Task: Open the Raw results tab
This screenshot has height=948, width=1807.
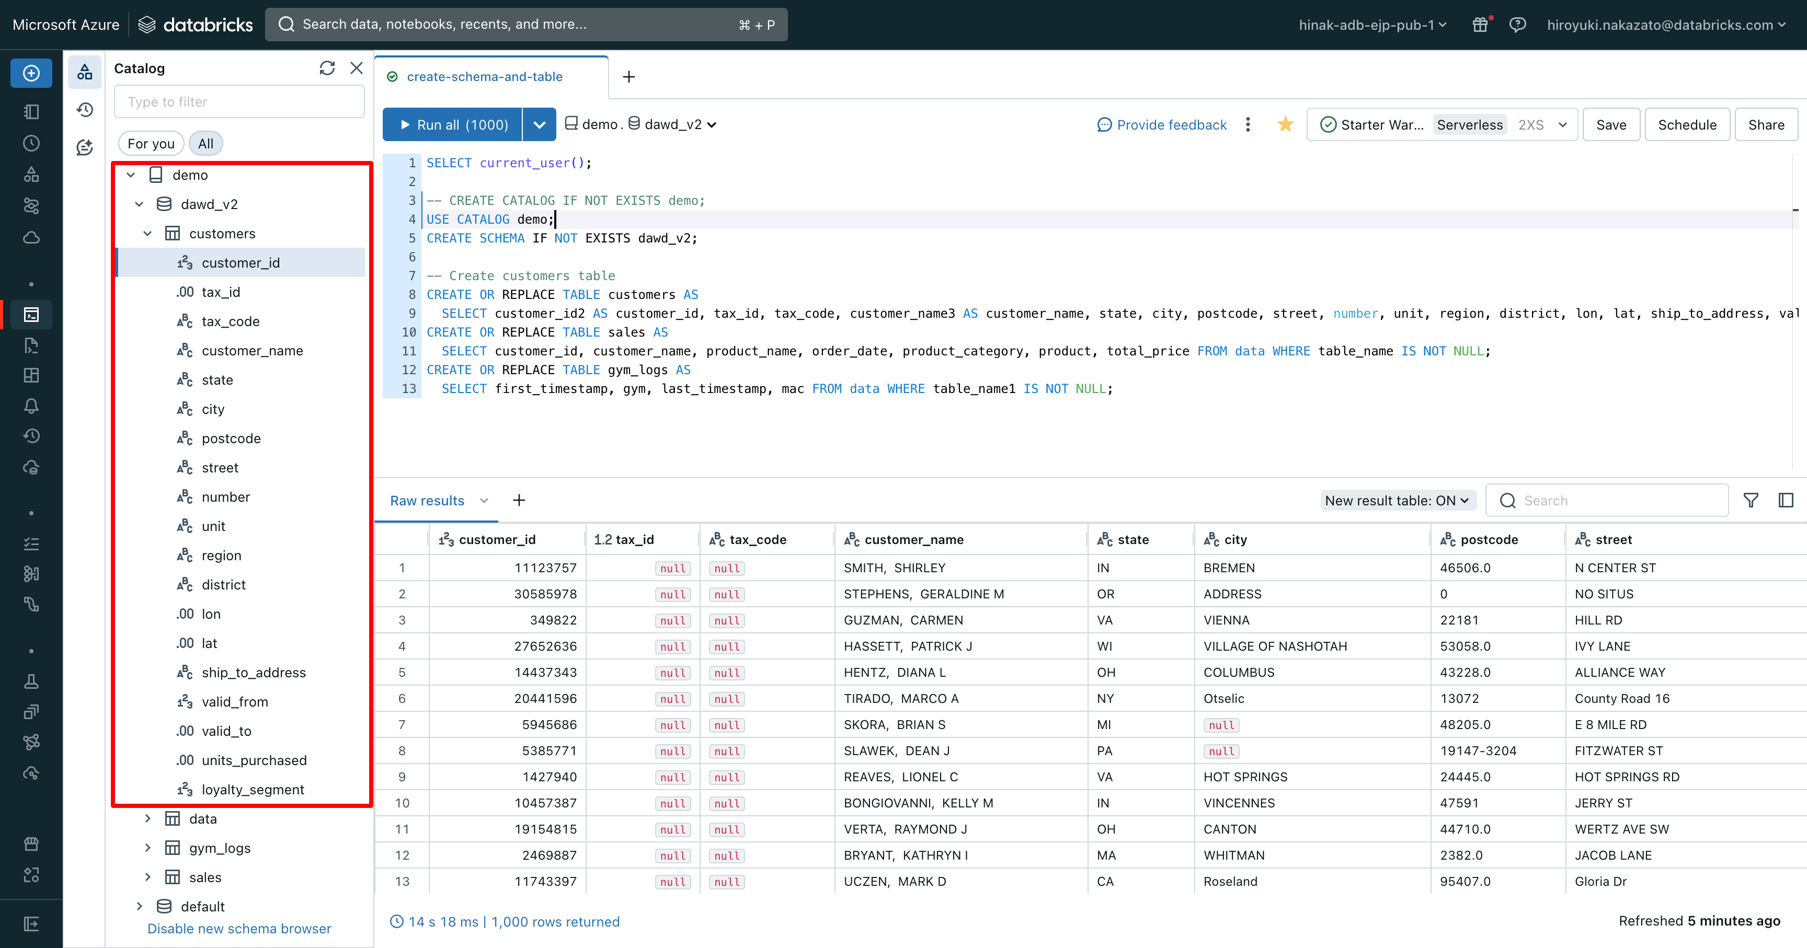Action: pos(427,500)
